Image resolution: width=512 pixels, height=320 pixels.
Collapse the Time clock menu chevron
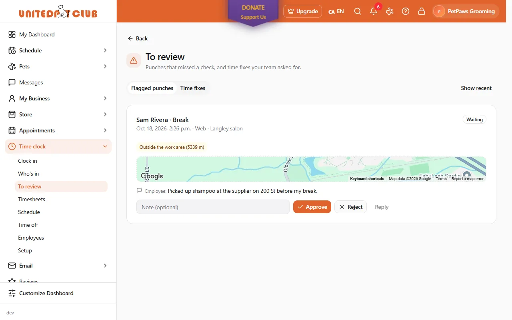click(105, 146)
